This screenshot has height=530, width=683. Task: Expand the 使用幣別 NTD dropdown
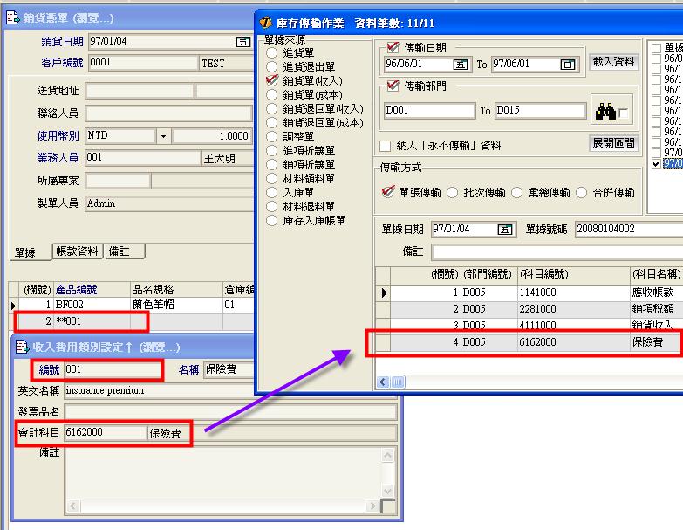[x=163, y=137]
